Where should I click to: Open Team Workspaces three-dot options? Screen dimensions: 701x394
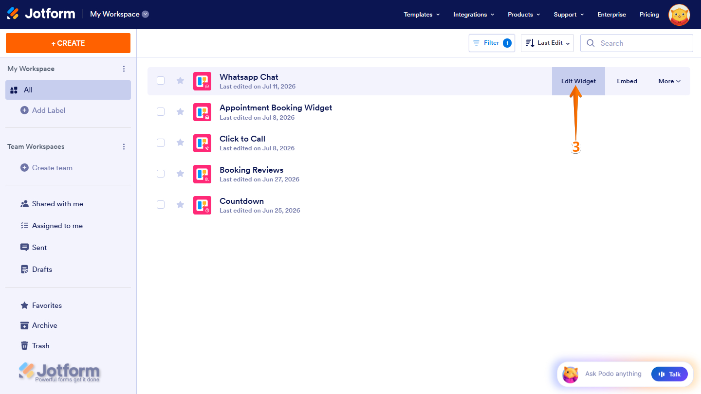click(x=124, y=147)
